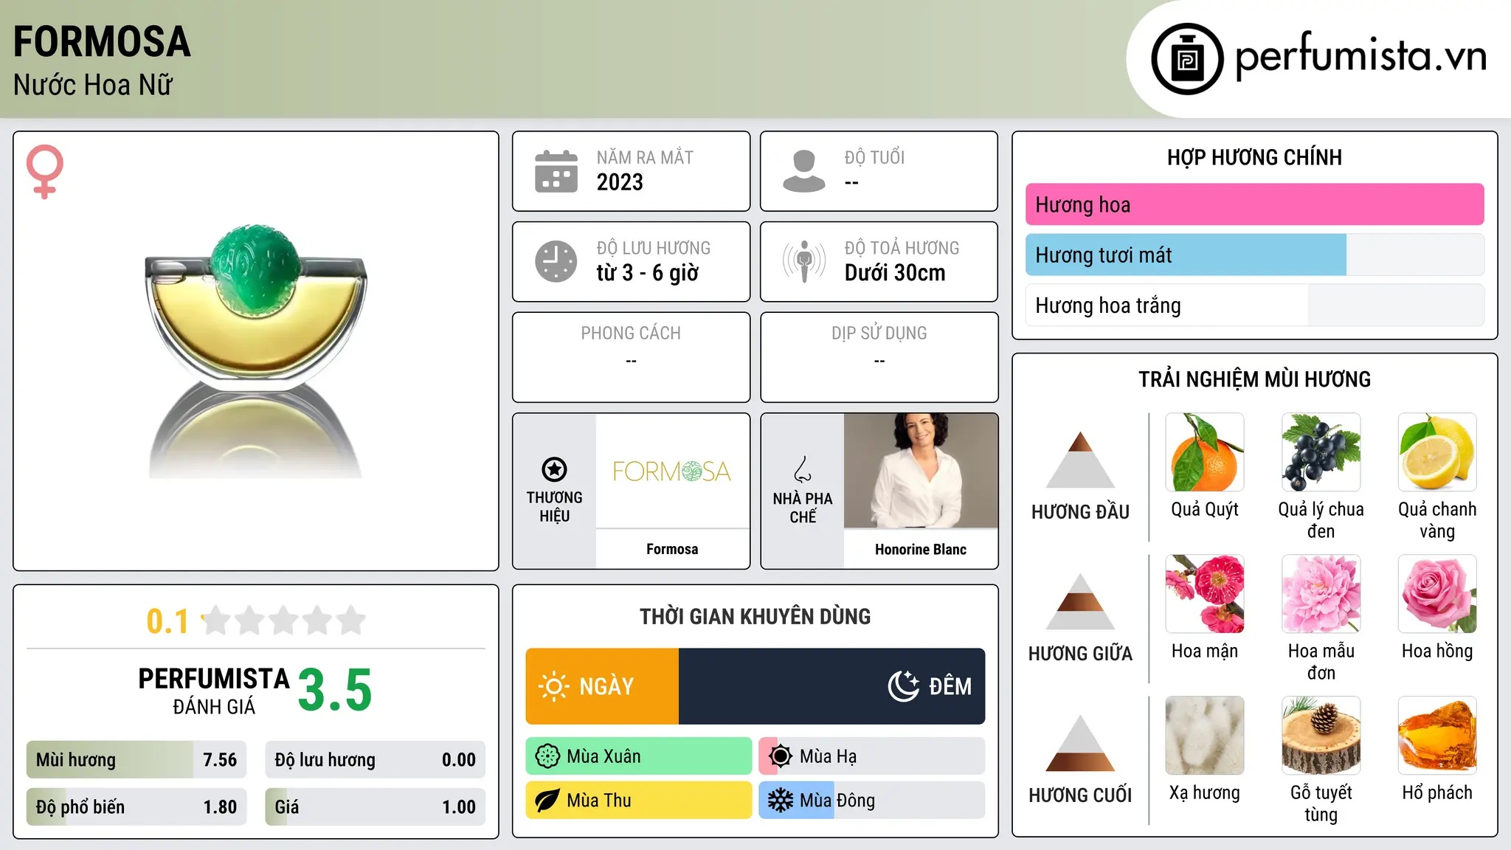Click the Formosa brand name link

672,549
